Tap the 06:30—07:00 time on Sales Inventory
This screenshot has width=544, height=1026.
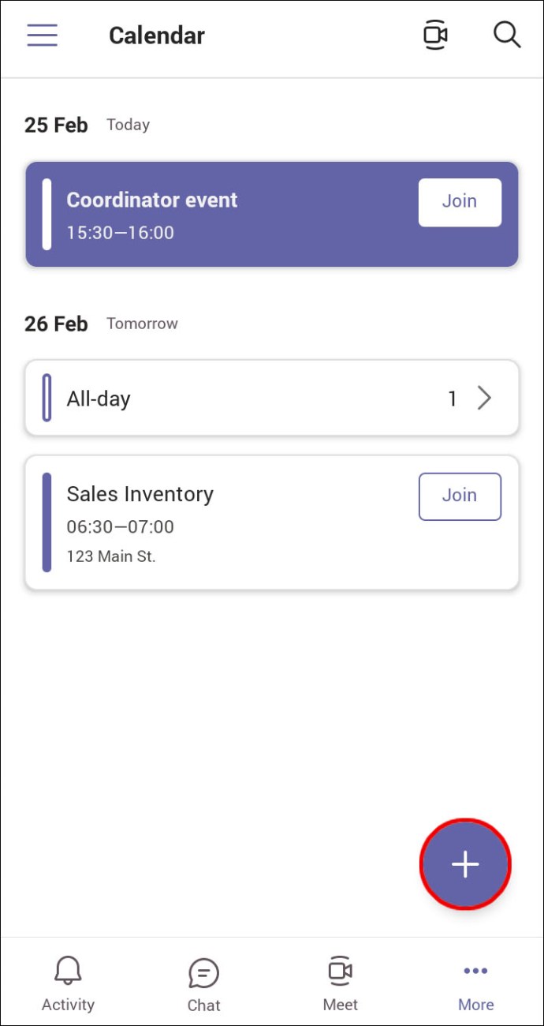(x=120, y=526)
